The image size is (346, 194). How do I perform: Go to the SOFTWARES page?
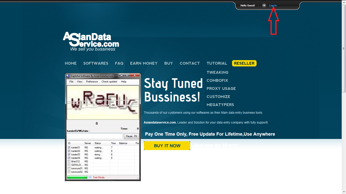[96, 63]
